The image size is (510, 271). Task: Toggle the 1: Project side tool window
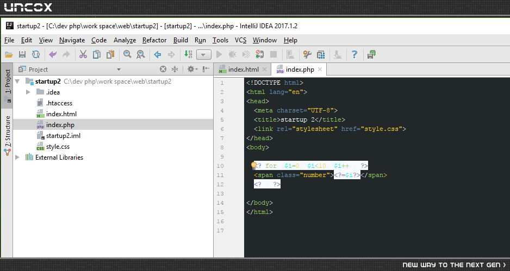[8, 85]
